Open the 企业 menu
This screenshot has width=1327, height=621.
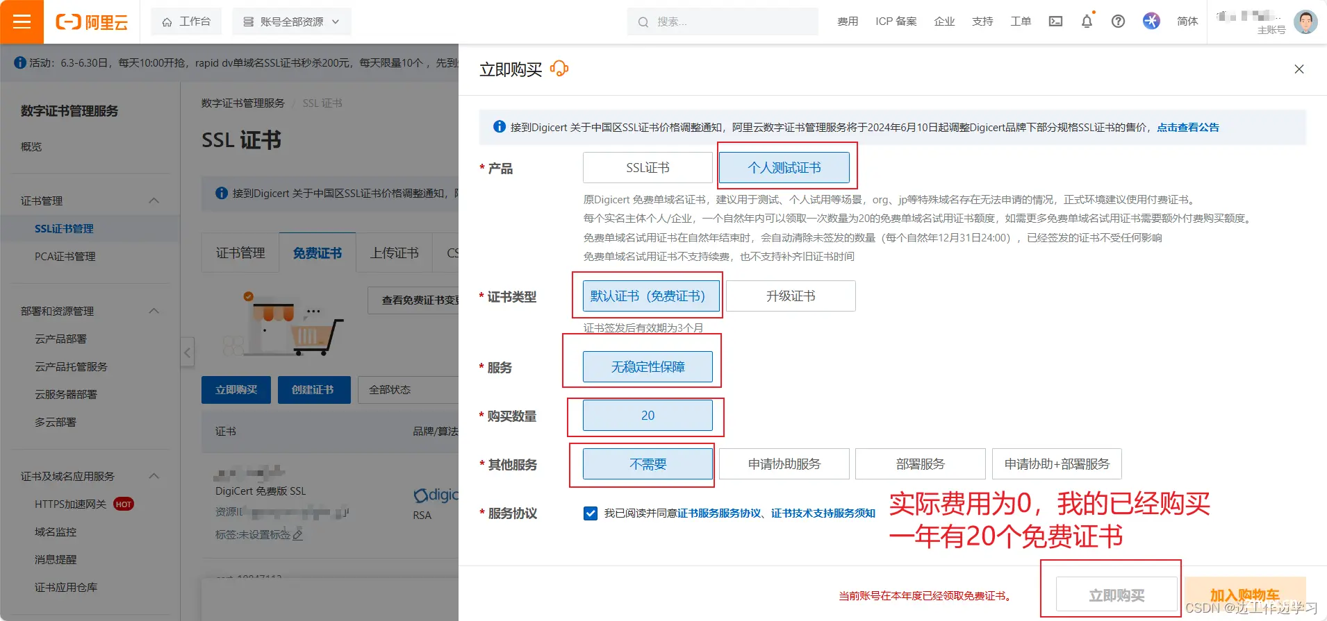(944, 22)
